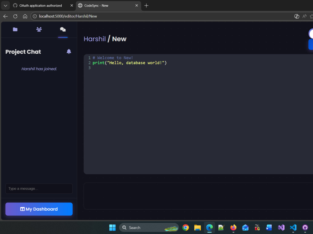The height and width of the screenshot is (234, 313).
Task: Open Visual Studio Code from taskbar
Action: 293,227
